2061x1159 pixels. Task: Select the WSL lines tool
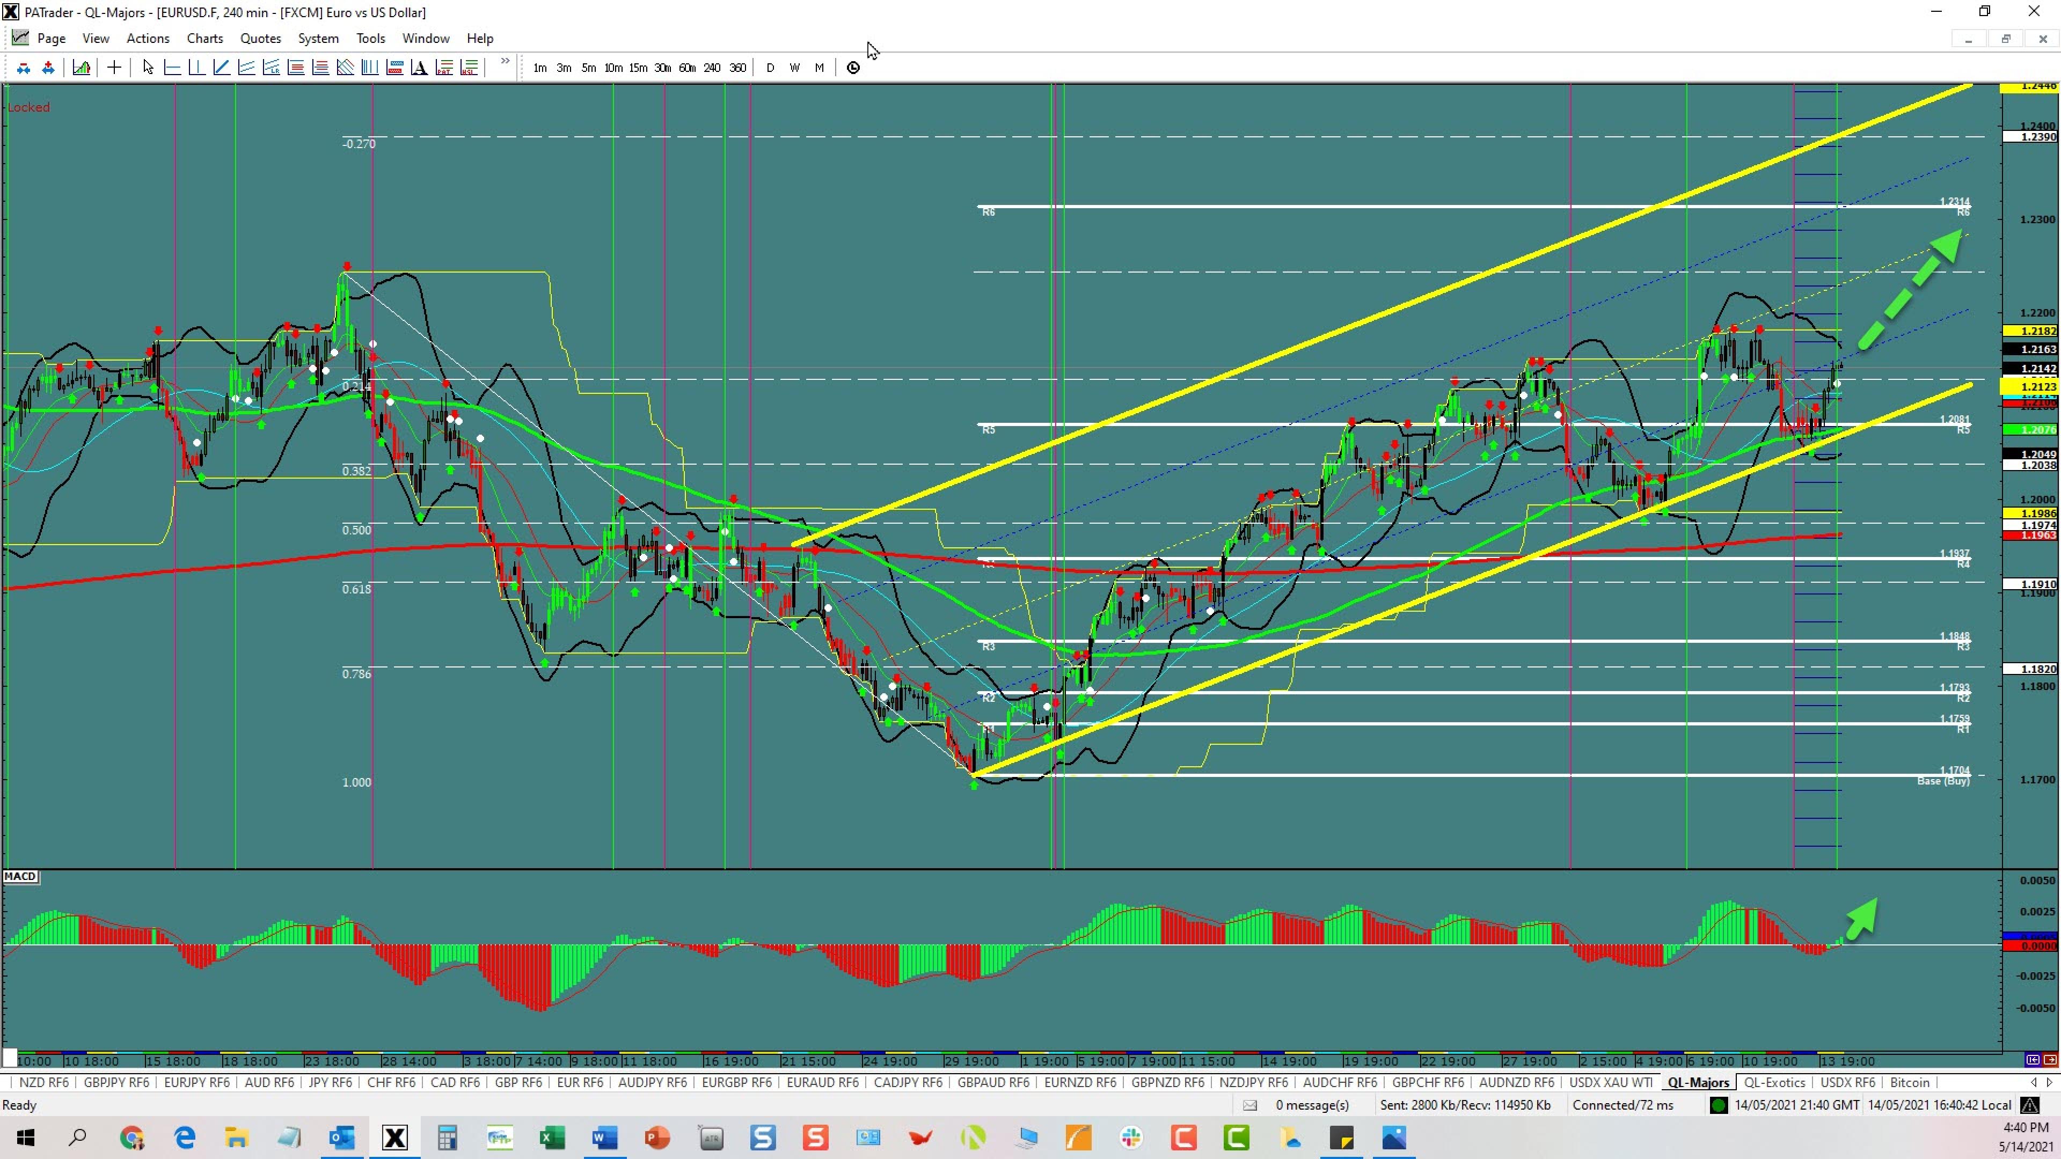tap(470, 68)
